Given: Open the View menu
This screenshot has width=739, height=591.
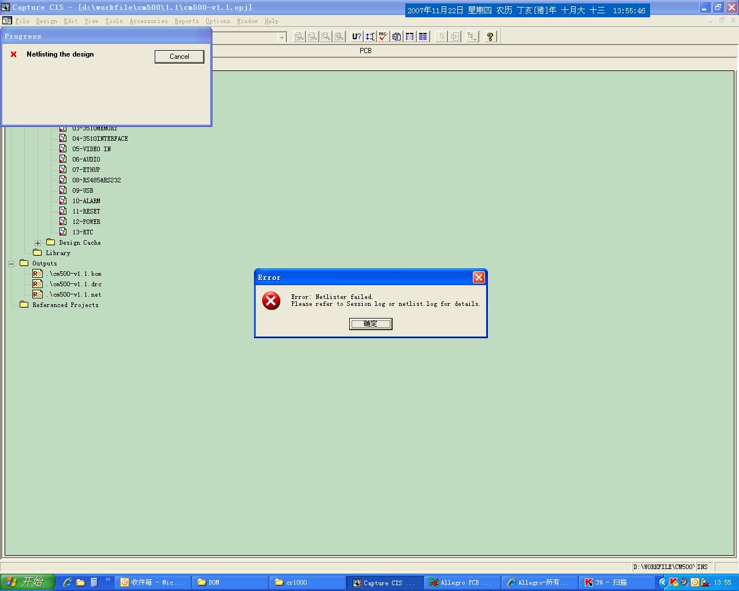Looking at the screenshot, I should tap(91, 21).
